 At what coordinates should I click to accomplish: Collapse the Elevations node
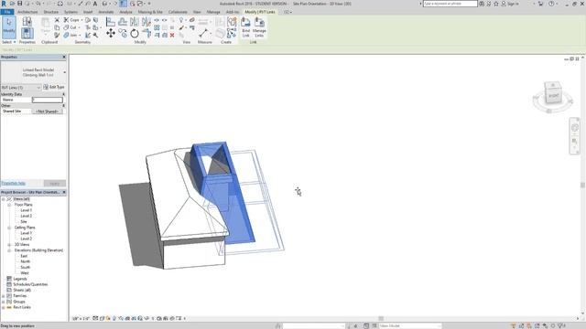click(9, 250)
